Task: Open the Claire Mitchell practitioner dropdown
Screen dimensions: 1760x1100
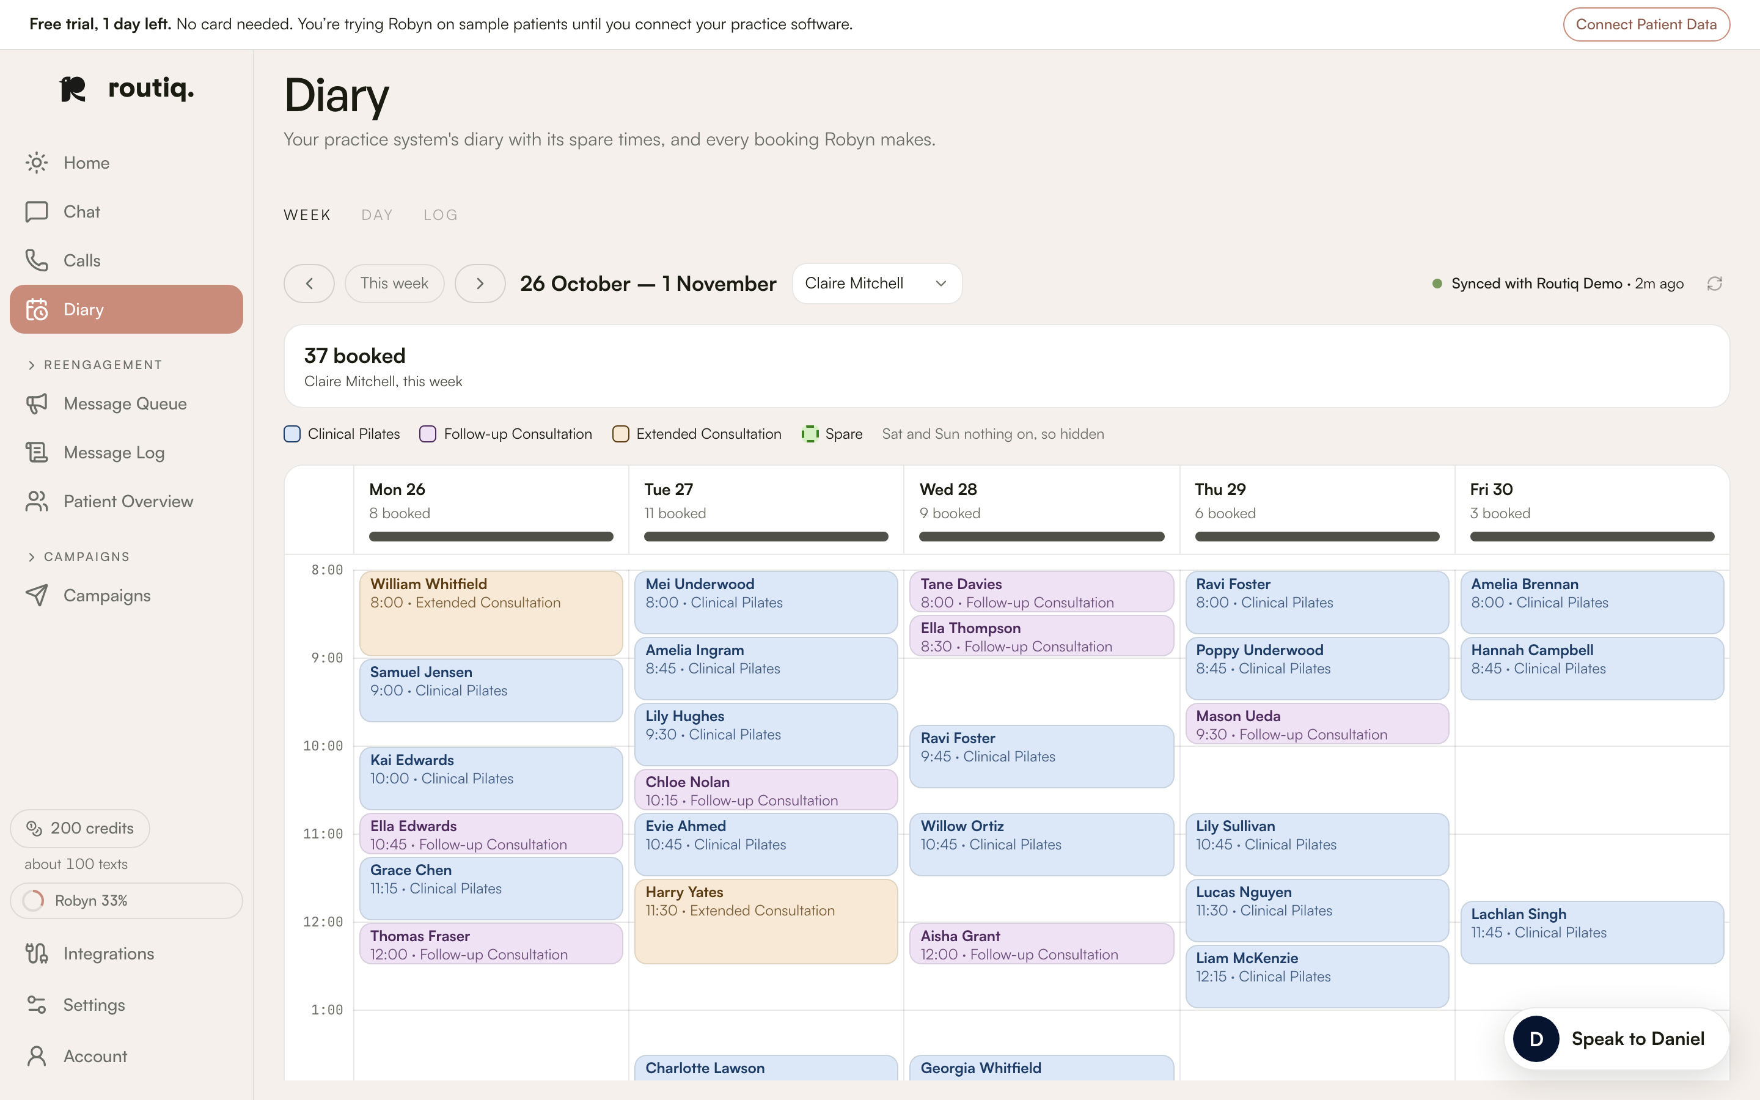Action: pos(876,284)
